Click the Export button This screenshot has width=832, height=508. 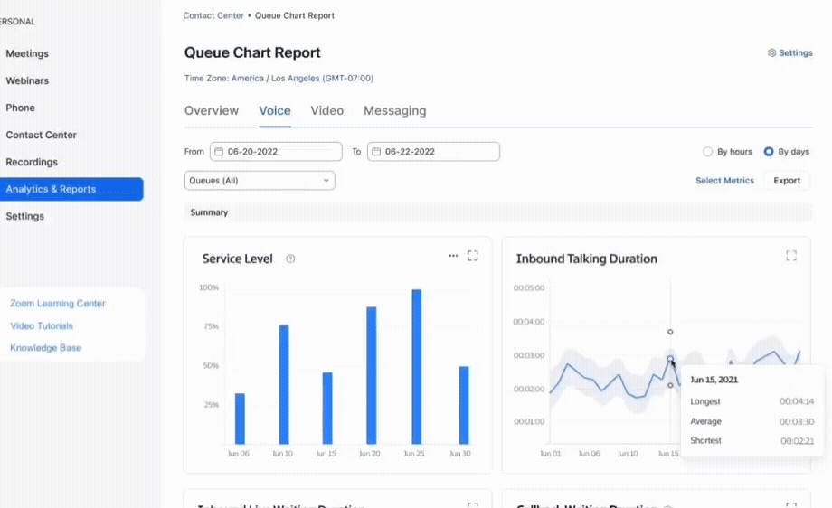[787, 181]
